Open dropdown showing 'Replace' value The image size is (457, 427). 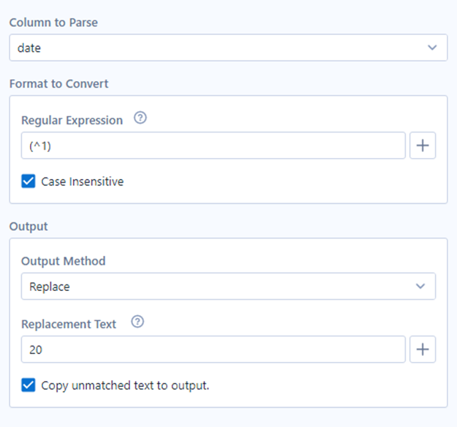pos(219,287)
